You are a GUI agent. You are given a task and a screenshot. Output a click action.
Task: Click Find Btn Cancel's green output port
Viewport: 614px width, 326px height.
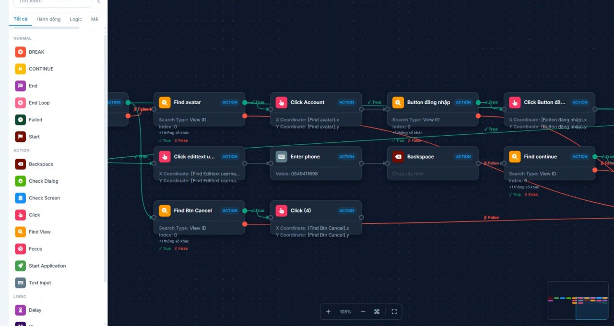tap(245, 210)
